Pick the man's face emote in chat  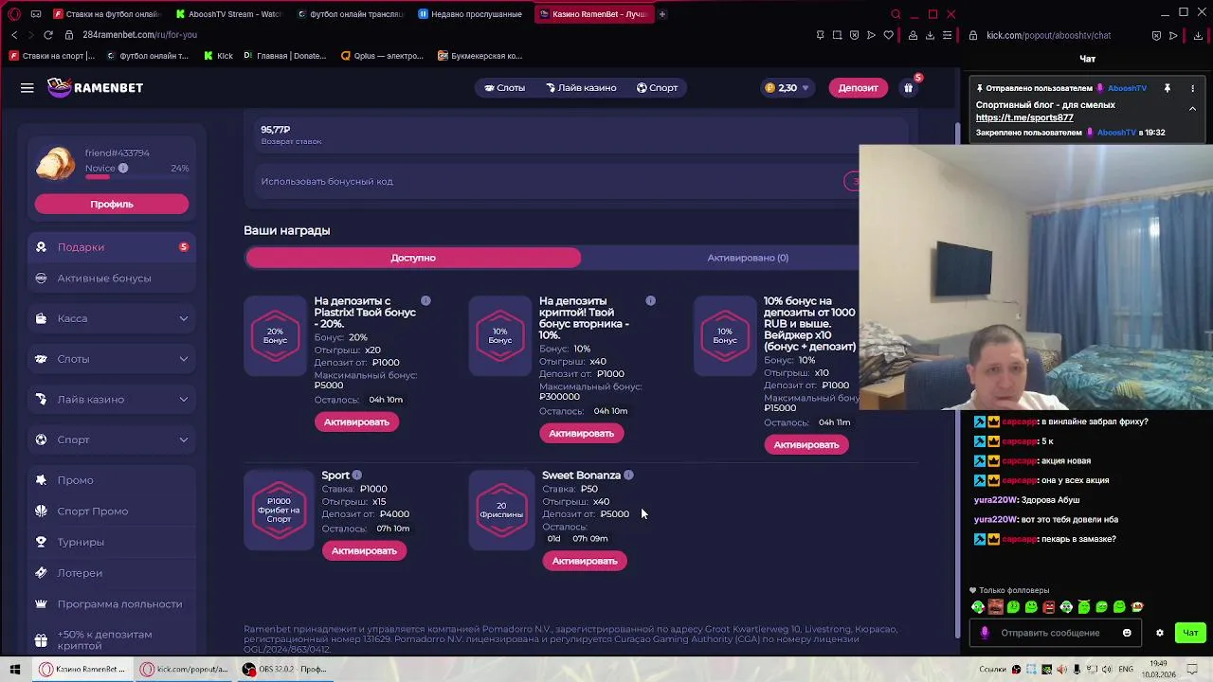pos(995,607)
